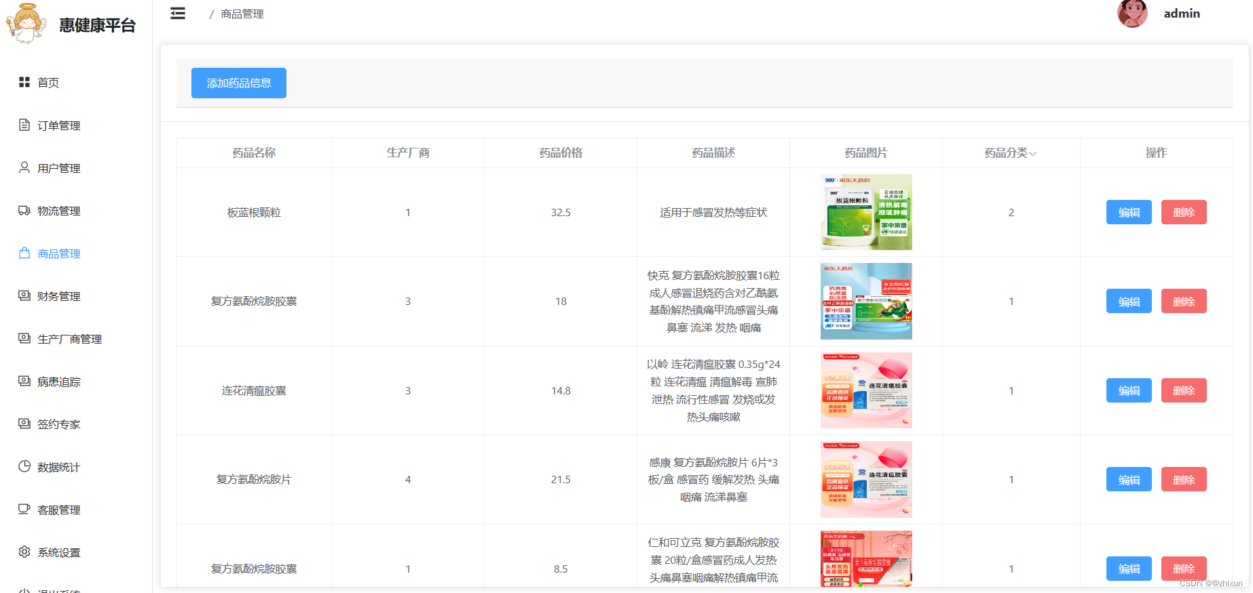The height and width of the screenshot is (593, 1253).
Task: Edit the 复方氨酚烷胺片 row
Action: [1129, 479]
